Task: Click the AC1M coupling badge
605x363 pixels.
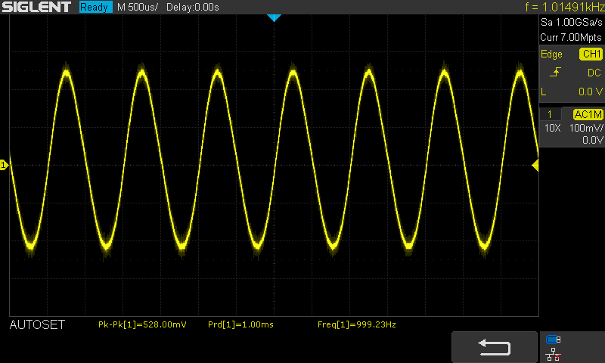Action: coord(588,114)
